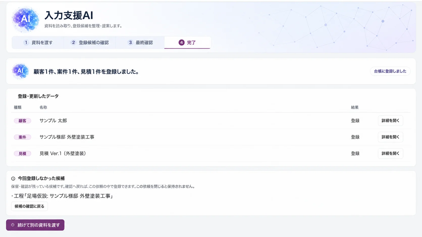Click the note starting 保留・確認が残っている候補です
This screenshot has height=237, width=422.
(103, 187)
